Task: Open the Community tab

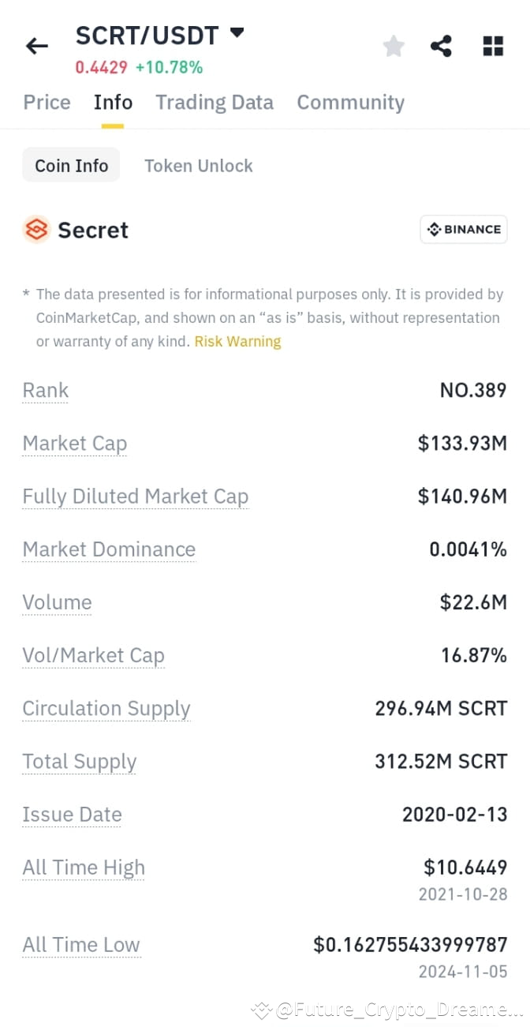Action: pyautogui.click(x=350, y=102)
